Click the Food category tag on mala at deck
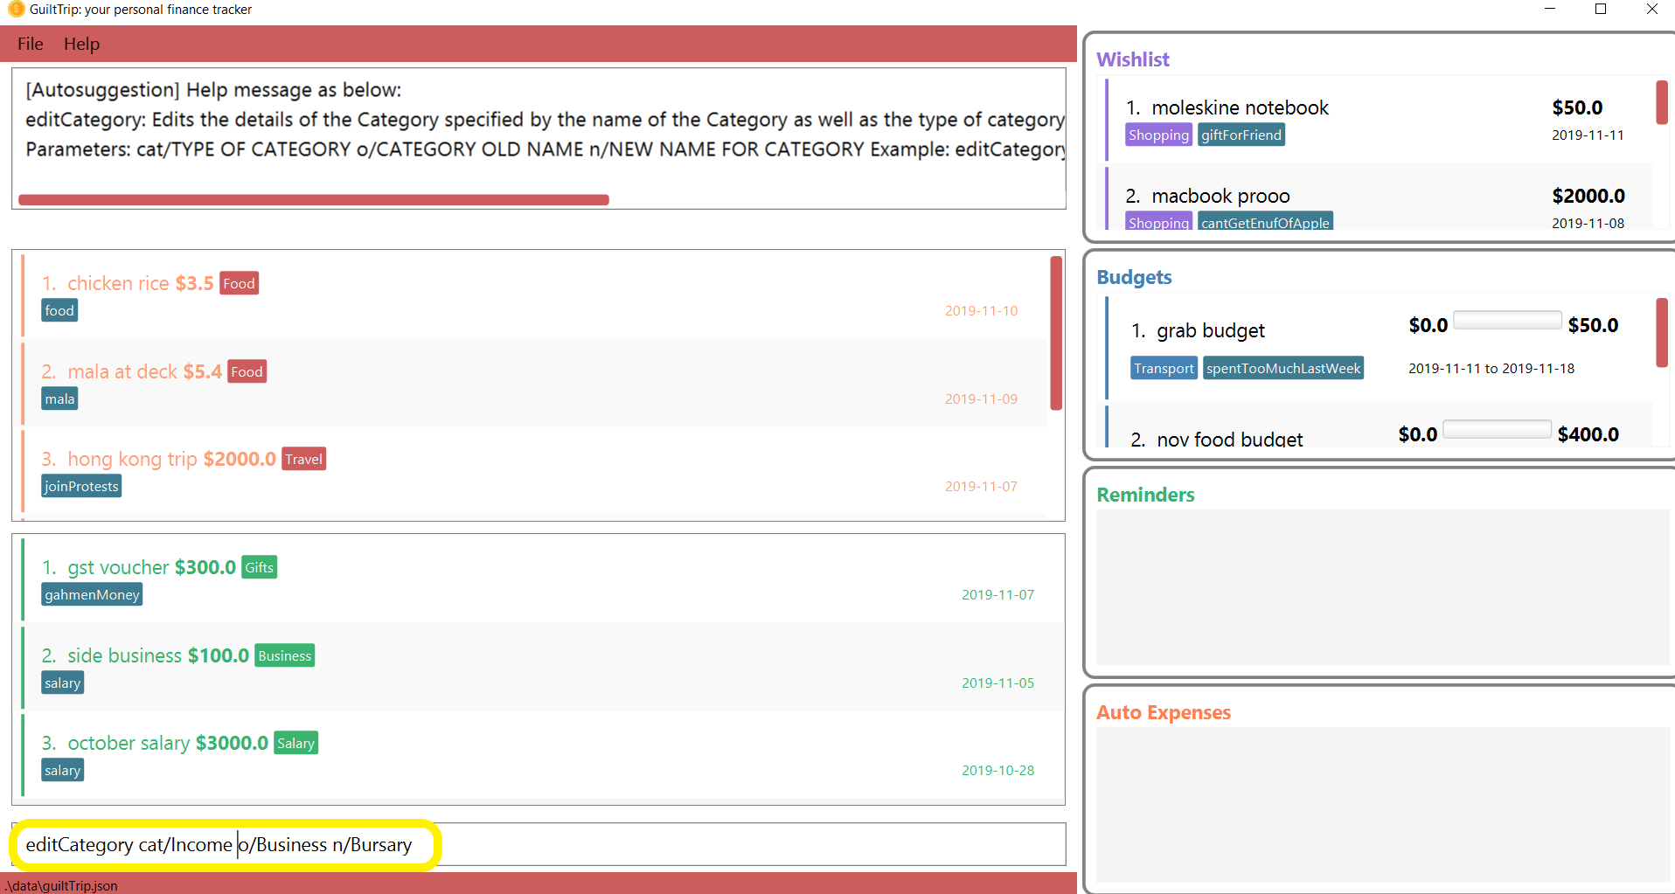Screen dimensions: 1675x894 pyautogui.click(x=247, y=371)
